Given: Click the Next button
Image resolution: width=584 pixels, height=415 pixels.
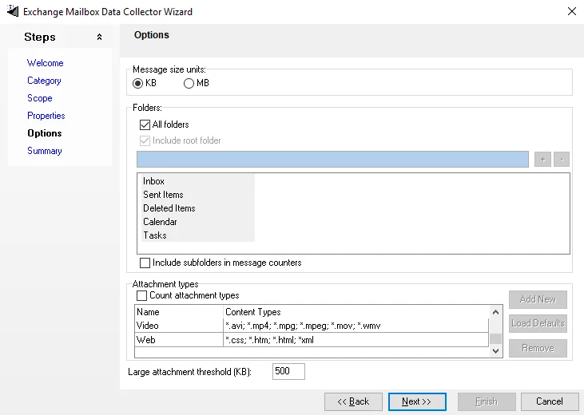Looking at the screenshot, I should point(417,401).
